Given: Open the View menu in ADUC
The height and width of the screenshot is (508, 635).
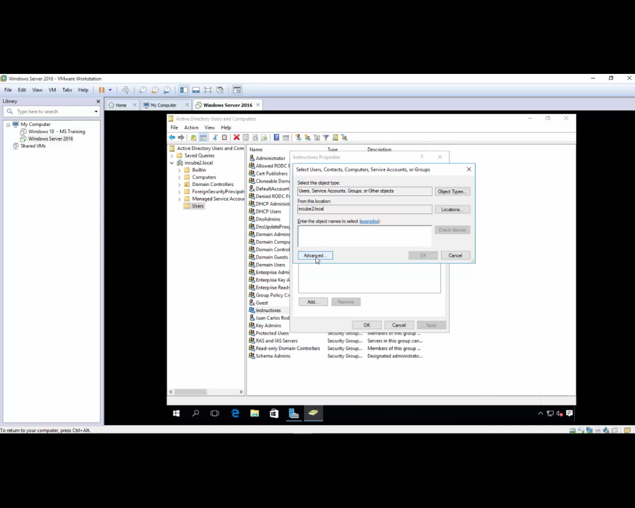Looking at the screenshot, I should coord(210,127).
